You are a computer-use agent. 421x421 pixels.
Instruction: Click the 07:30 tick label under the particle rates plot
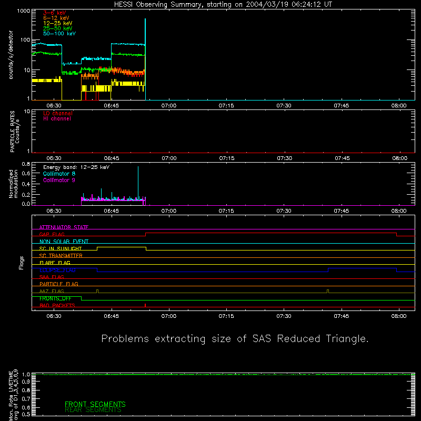click(284, 158)
